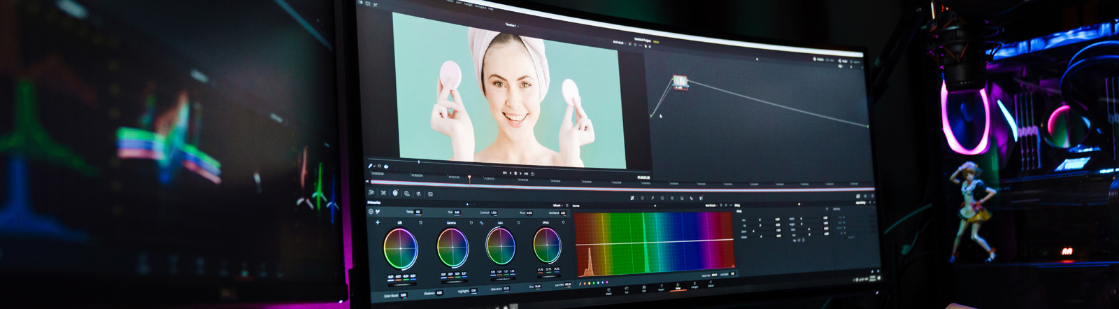This screenshot has width=1119, height=309.
Task: Open the Tracker palette icon
Action: [x=672, y=198]
